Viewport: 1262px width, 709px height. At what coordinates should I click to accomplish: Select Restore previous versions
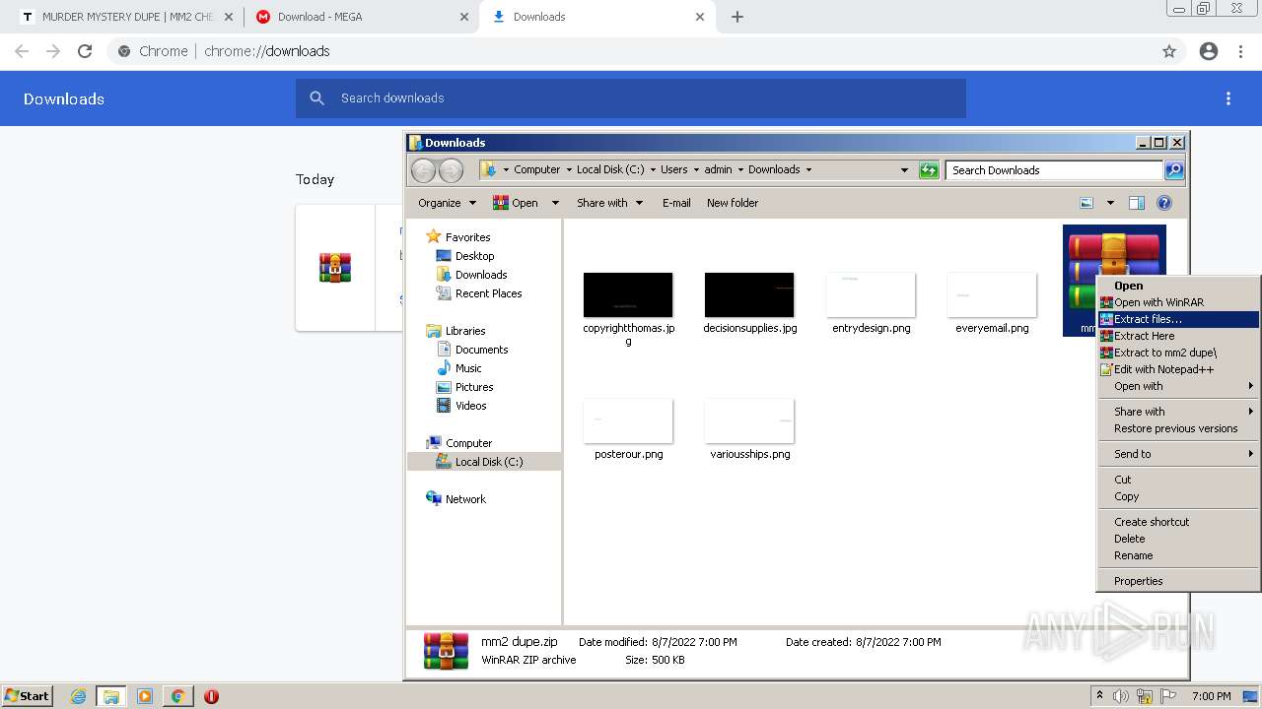1178,428
